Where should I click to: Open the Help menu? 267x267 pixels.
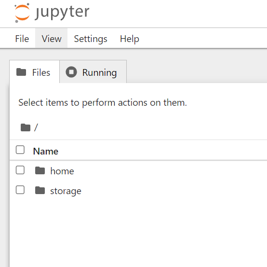tap(130, 39)
